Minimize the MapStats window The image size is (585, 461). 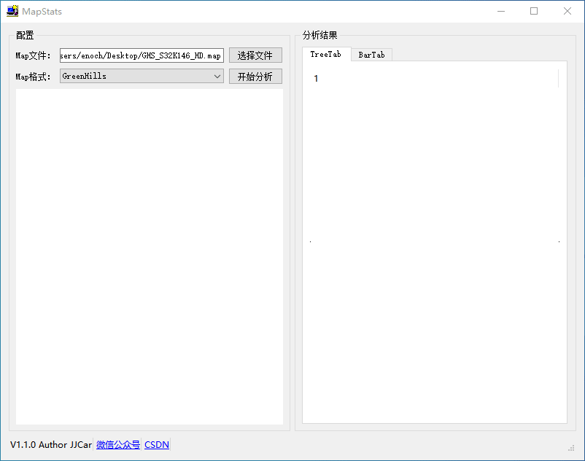(x=500, y=11)
